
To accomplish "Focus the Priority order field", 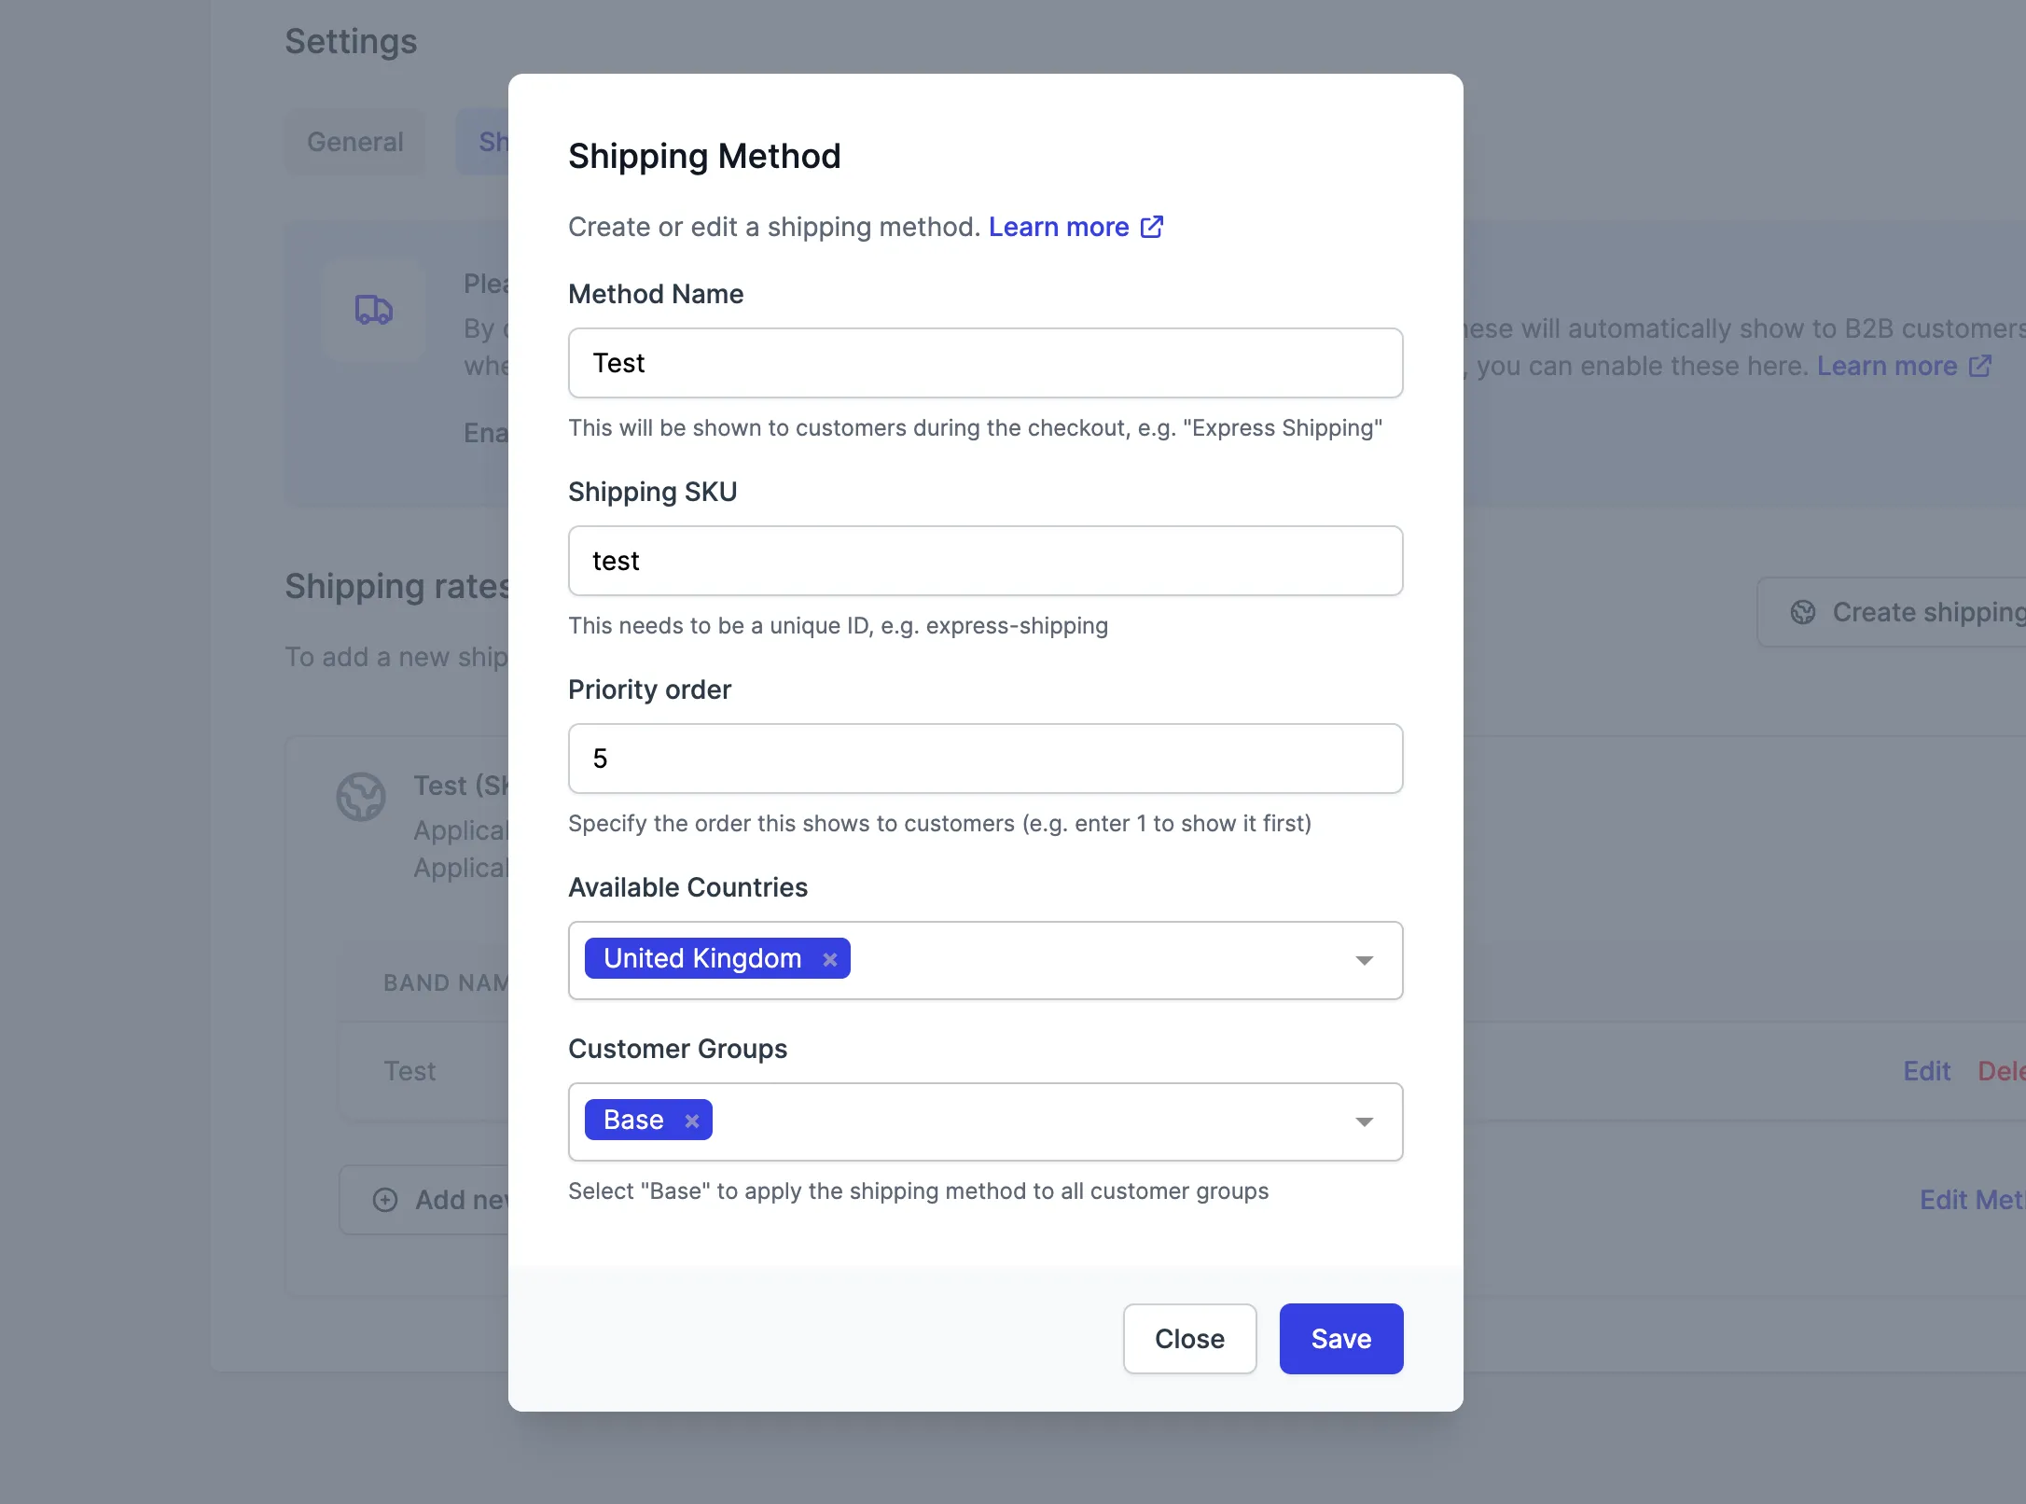I will [985, 759].
